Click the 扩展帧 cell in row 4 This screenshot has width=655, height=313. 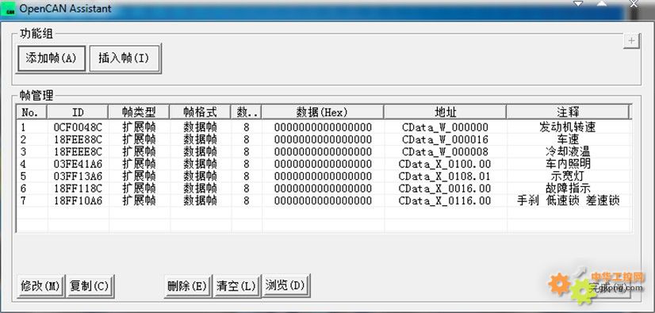[139, 163]
